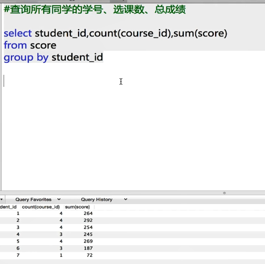265x264 pixels.
Task: Sort by the sum(score) column header
Action: click(x=78, y=207)
